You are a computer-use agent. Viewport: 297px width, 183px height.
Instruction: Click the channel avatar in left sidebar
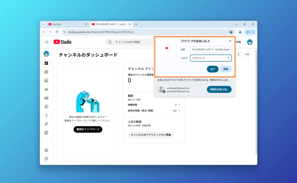[x=46, y=54]
